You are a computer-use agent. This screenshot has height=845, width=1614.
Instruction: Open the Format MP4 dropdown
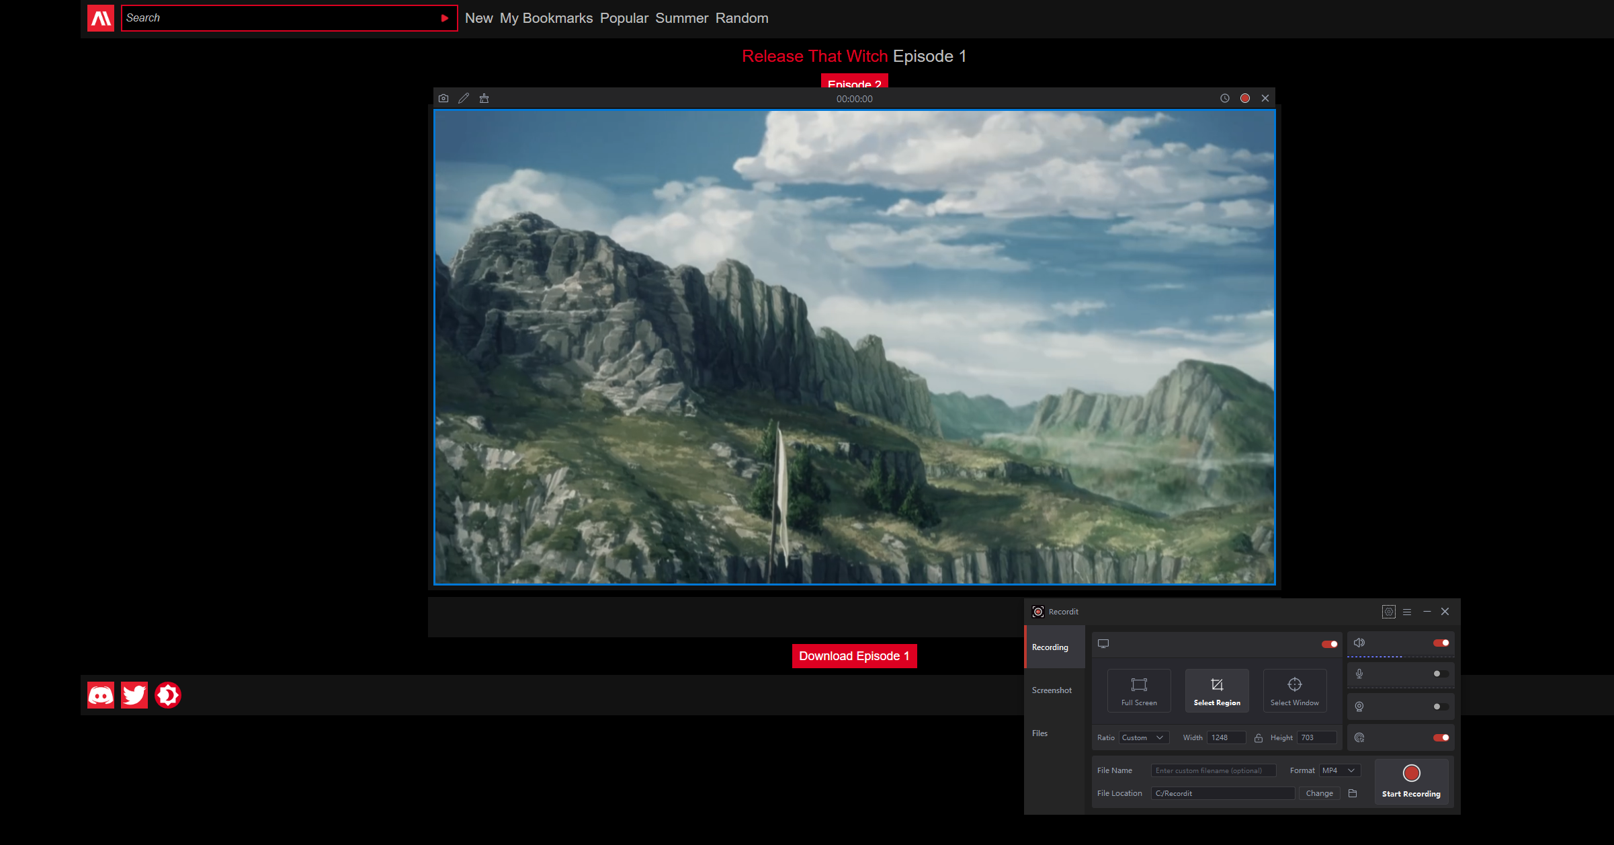coord(1339,770)
